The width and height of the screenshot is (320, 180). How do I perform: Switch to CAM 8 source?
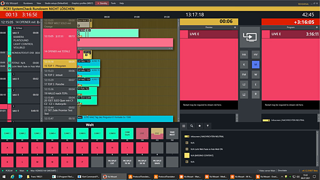pyautogui.click(x=112, y=134)
